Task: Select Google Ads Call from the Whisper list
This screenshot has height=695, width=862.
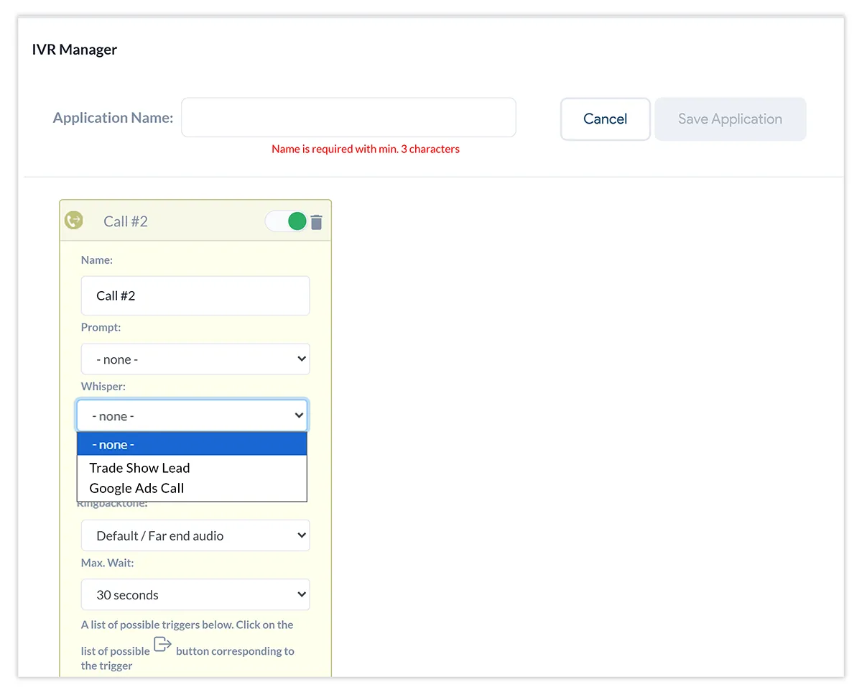Action: pos(136,488)
